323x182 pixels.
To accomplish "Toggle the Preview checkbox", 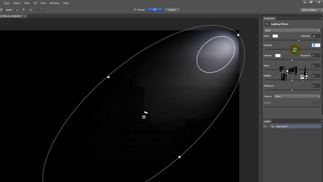I will click(135, 10).
